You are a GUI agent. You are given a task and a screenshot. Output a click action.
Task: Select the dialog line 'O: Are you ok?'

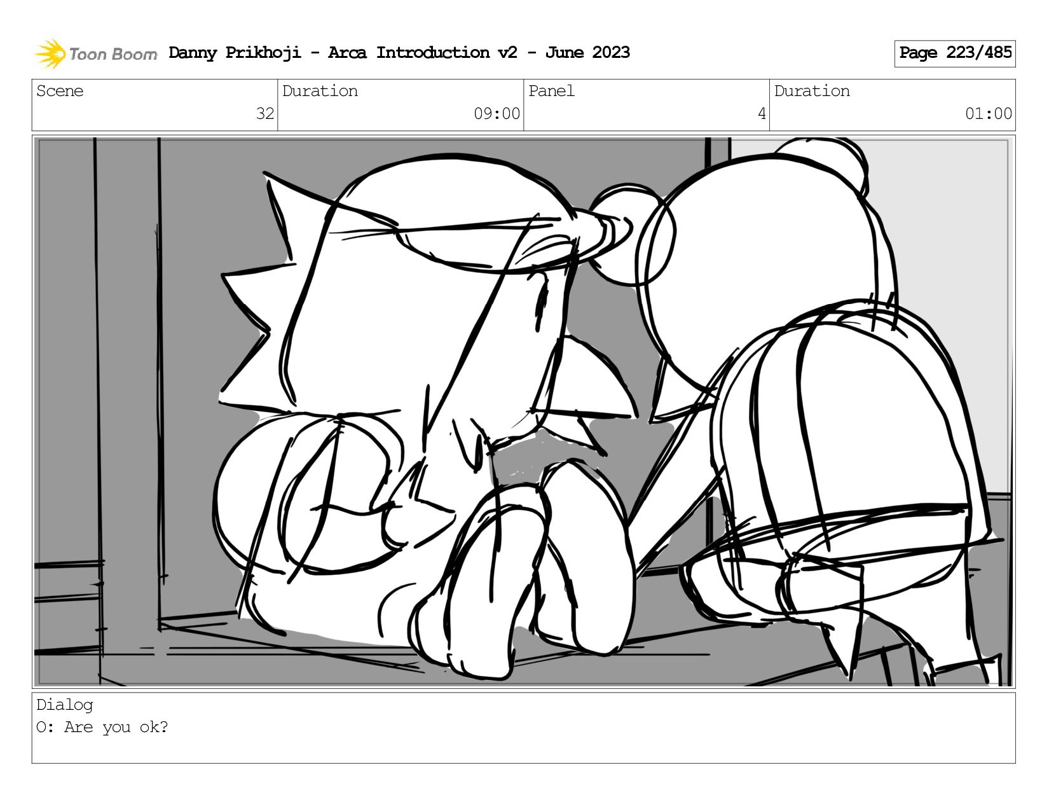coord(102,727)
